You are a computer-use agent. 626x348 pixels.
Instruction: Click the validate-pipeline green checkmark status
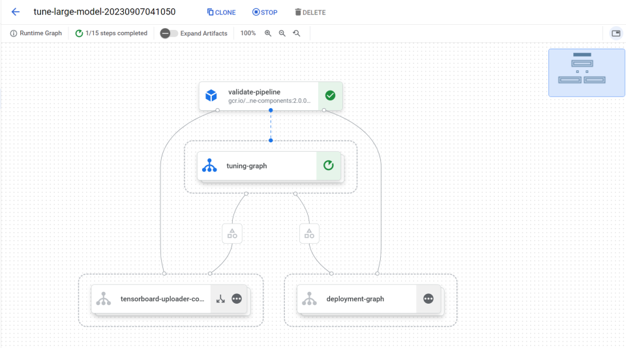pyautogui.click(x=330, y=96)
